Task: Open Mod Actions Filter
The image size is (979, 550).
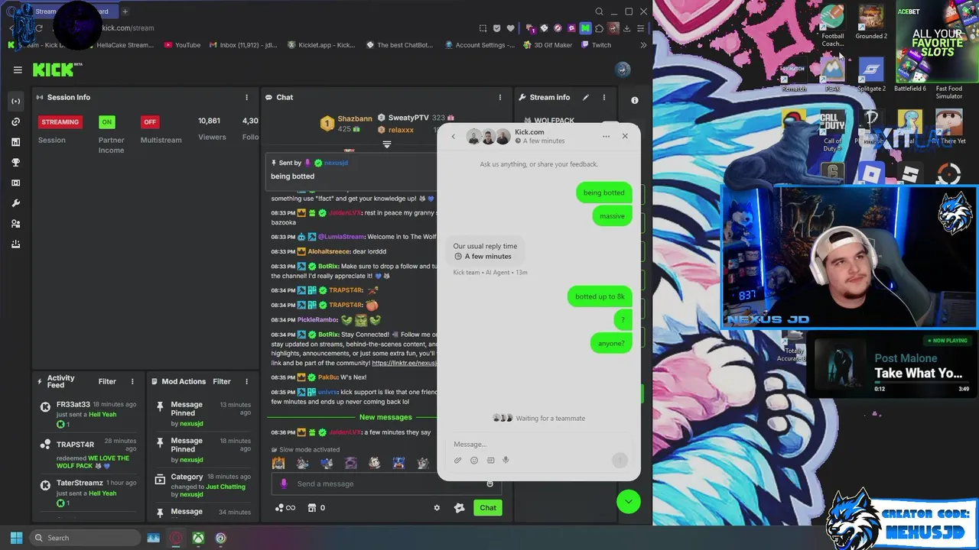Action: (x=222, y=381)
